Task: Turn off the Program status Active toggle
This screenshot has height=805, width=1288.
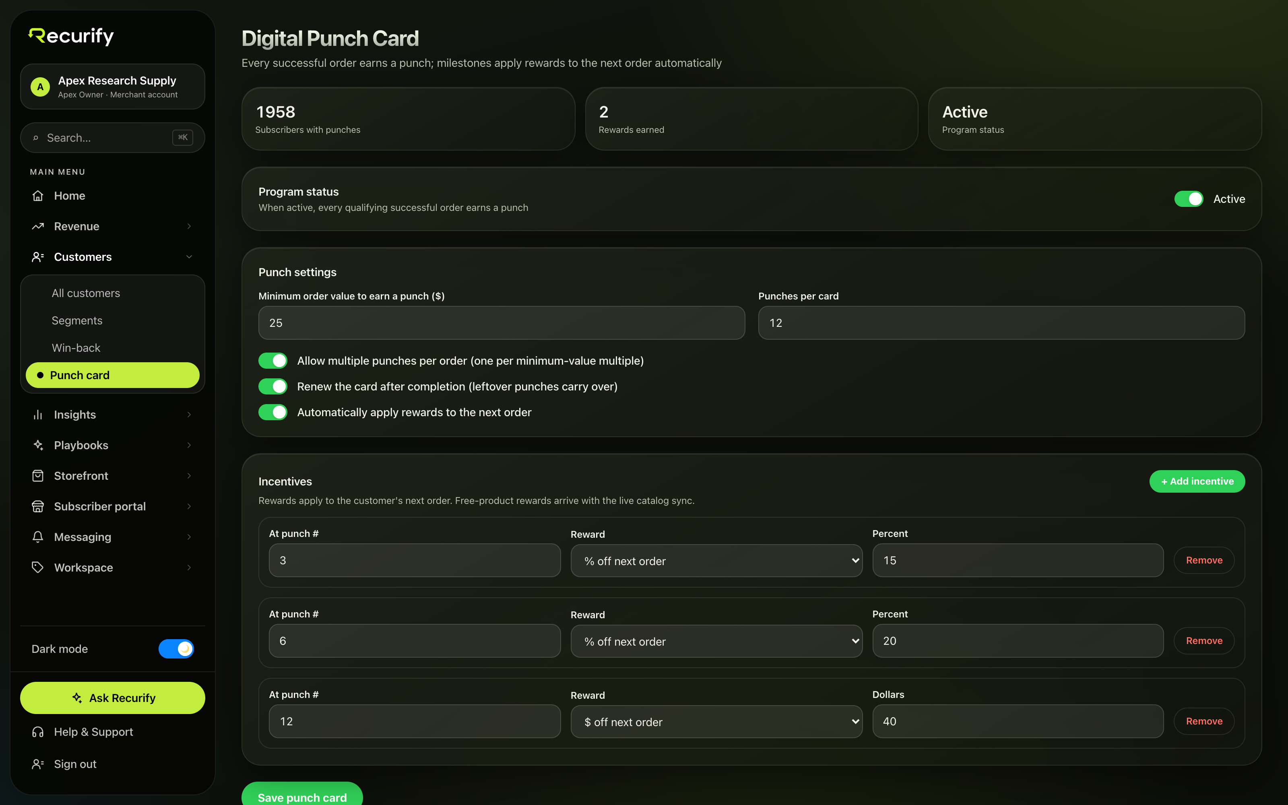Action: 1189,199
